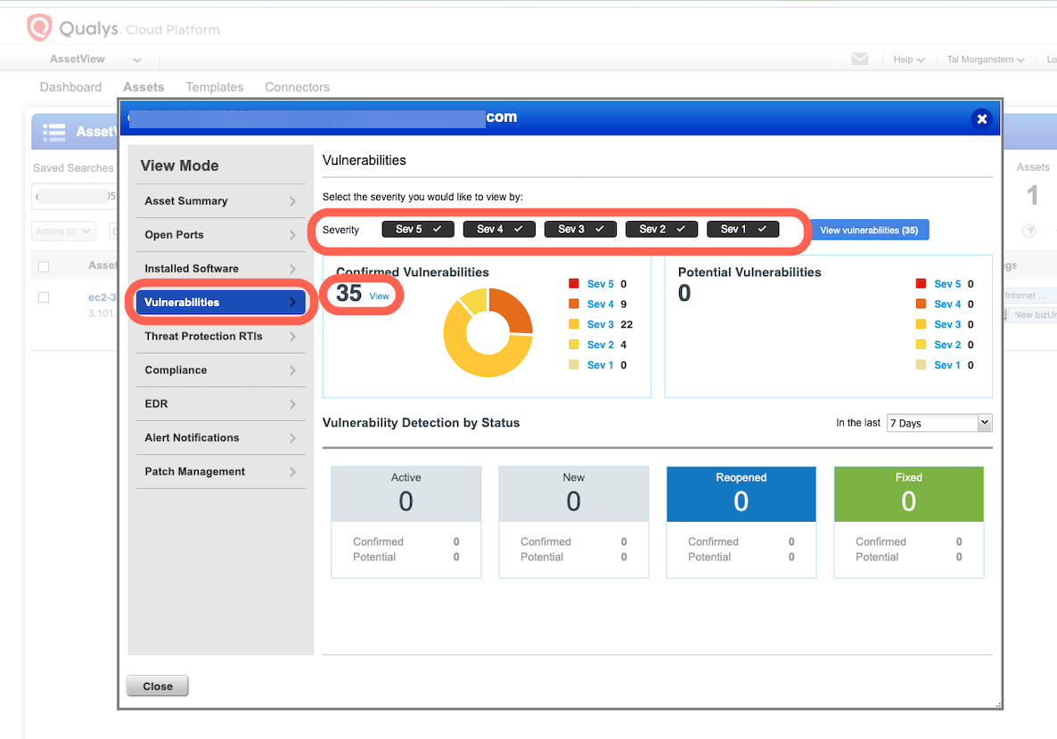Click View vulnerabilities (35) button
Image resolution: width=1057 pixels, height=739 pixels.
[x=868, y=230]
